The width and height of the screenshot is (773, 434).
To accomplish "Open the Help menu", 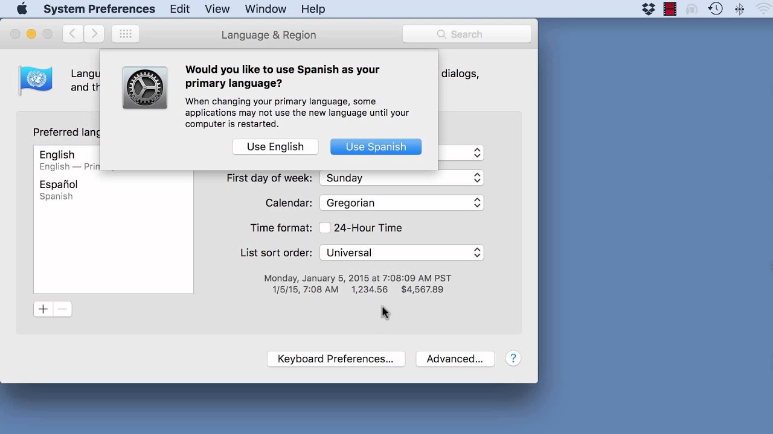I will pos(313,9).
